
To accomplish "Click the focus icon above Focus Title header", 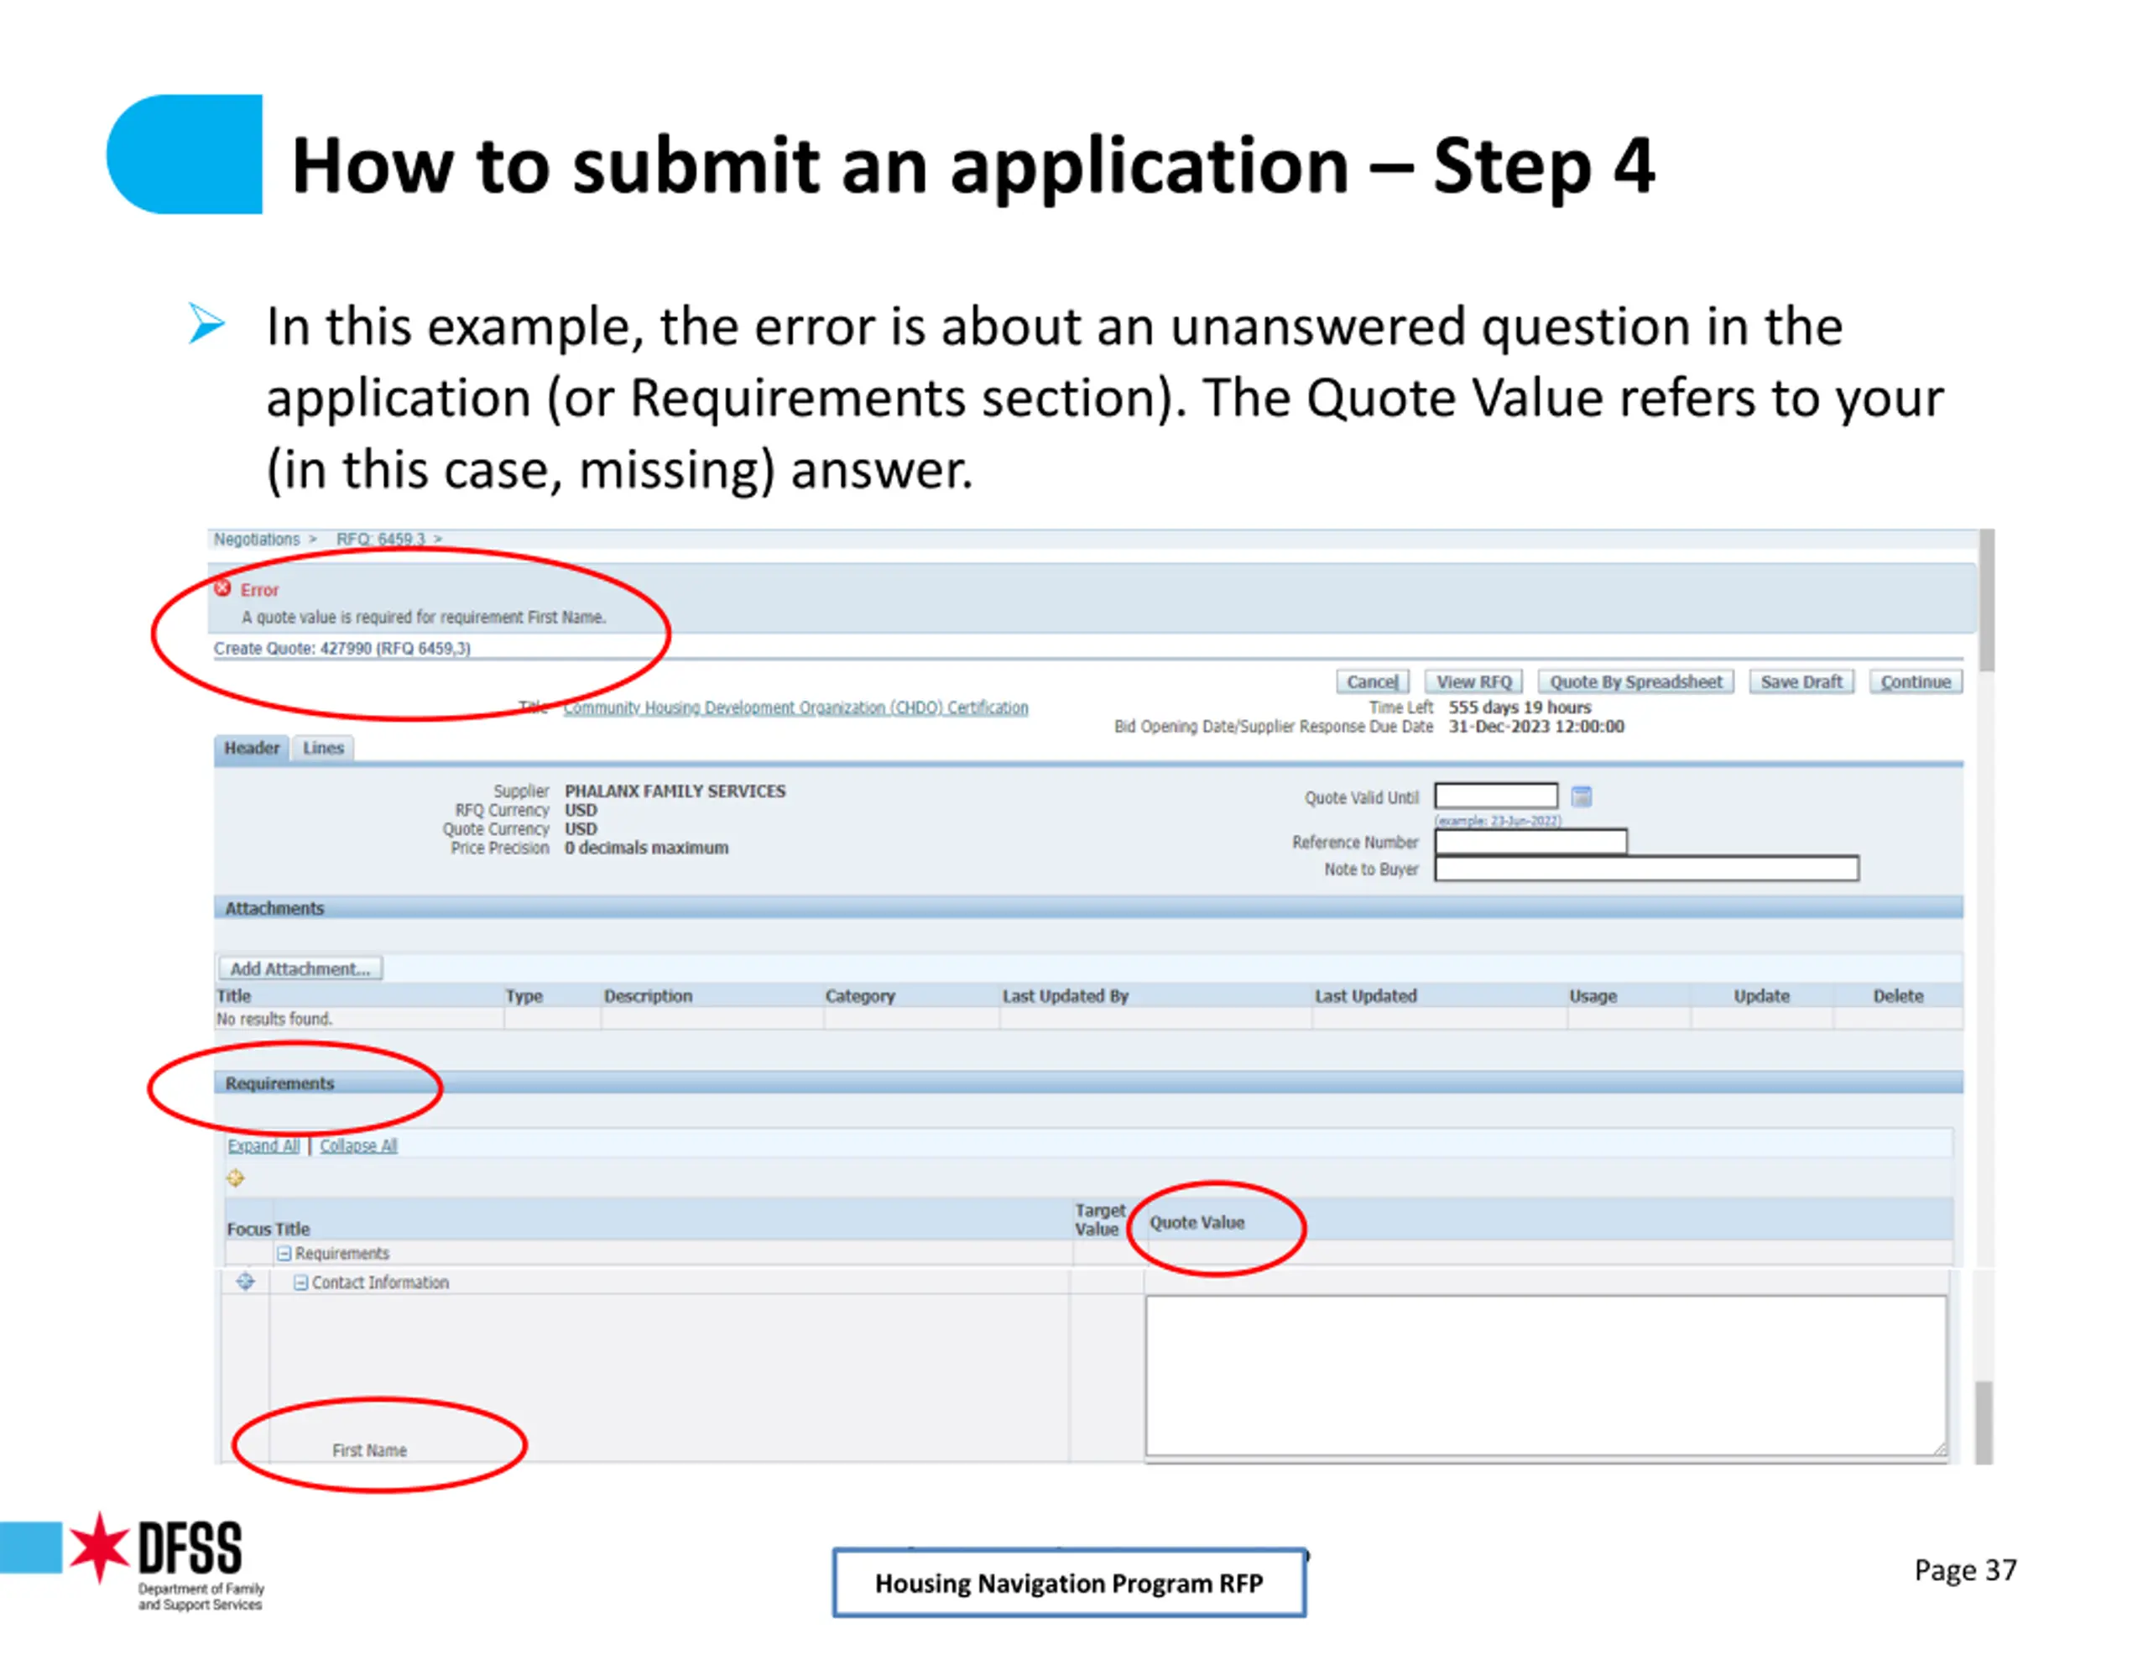I will [x=236, y=1177].
